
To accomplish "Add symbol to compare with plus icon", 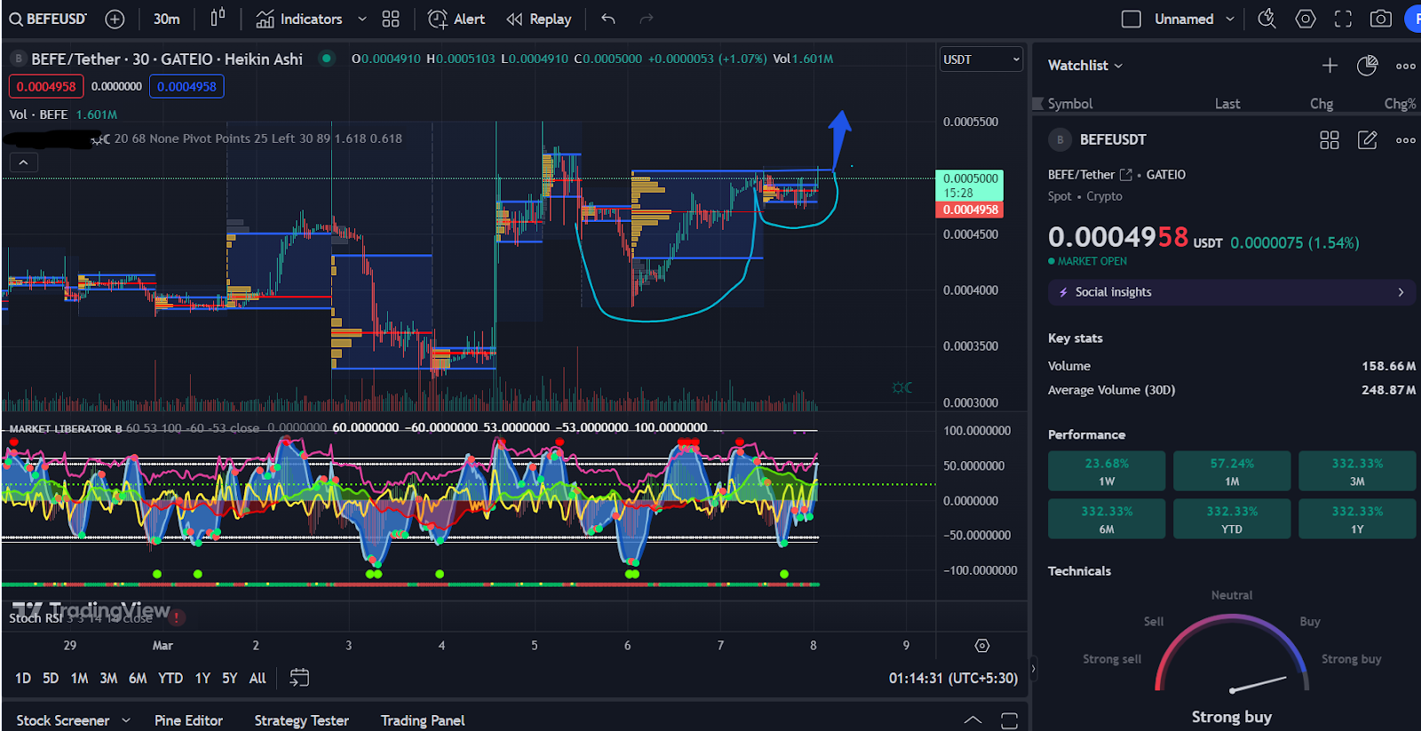I will tap(115, 19).
